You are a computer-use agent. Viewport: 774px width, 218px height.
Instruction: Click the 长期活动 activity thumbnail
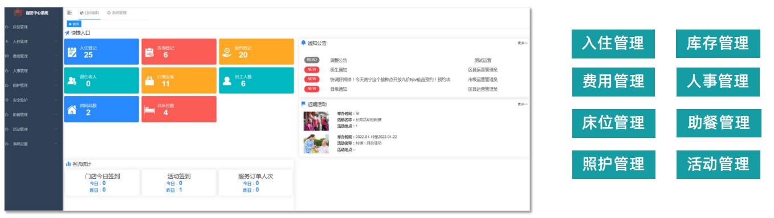[x=316, y=121]
